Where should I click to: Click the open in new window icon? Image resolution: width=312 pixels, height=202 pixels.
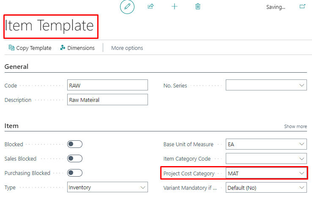[x=302, y=7]
